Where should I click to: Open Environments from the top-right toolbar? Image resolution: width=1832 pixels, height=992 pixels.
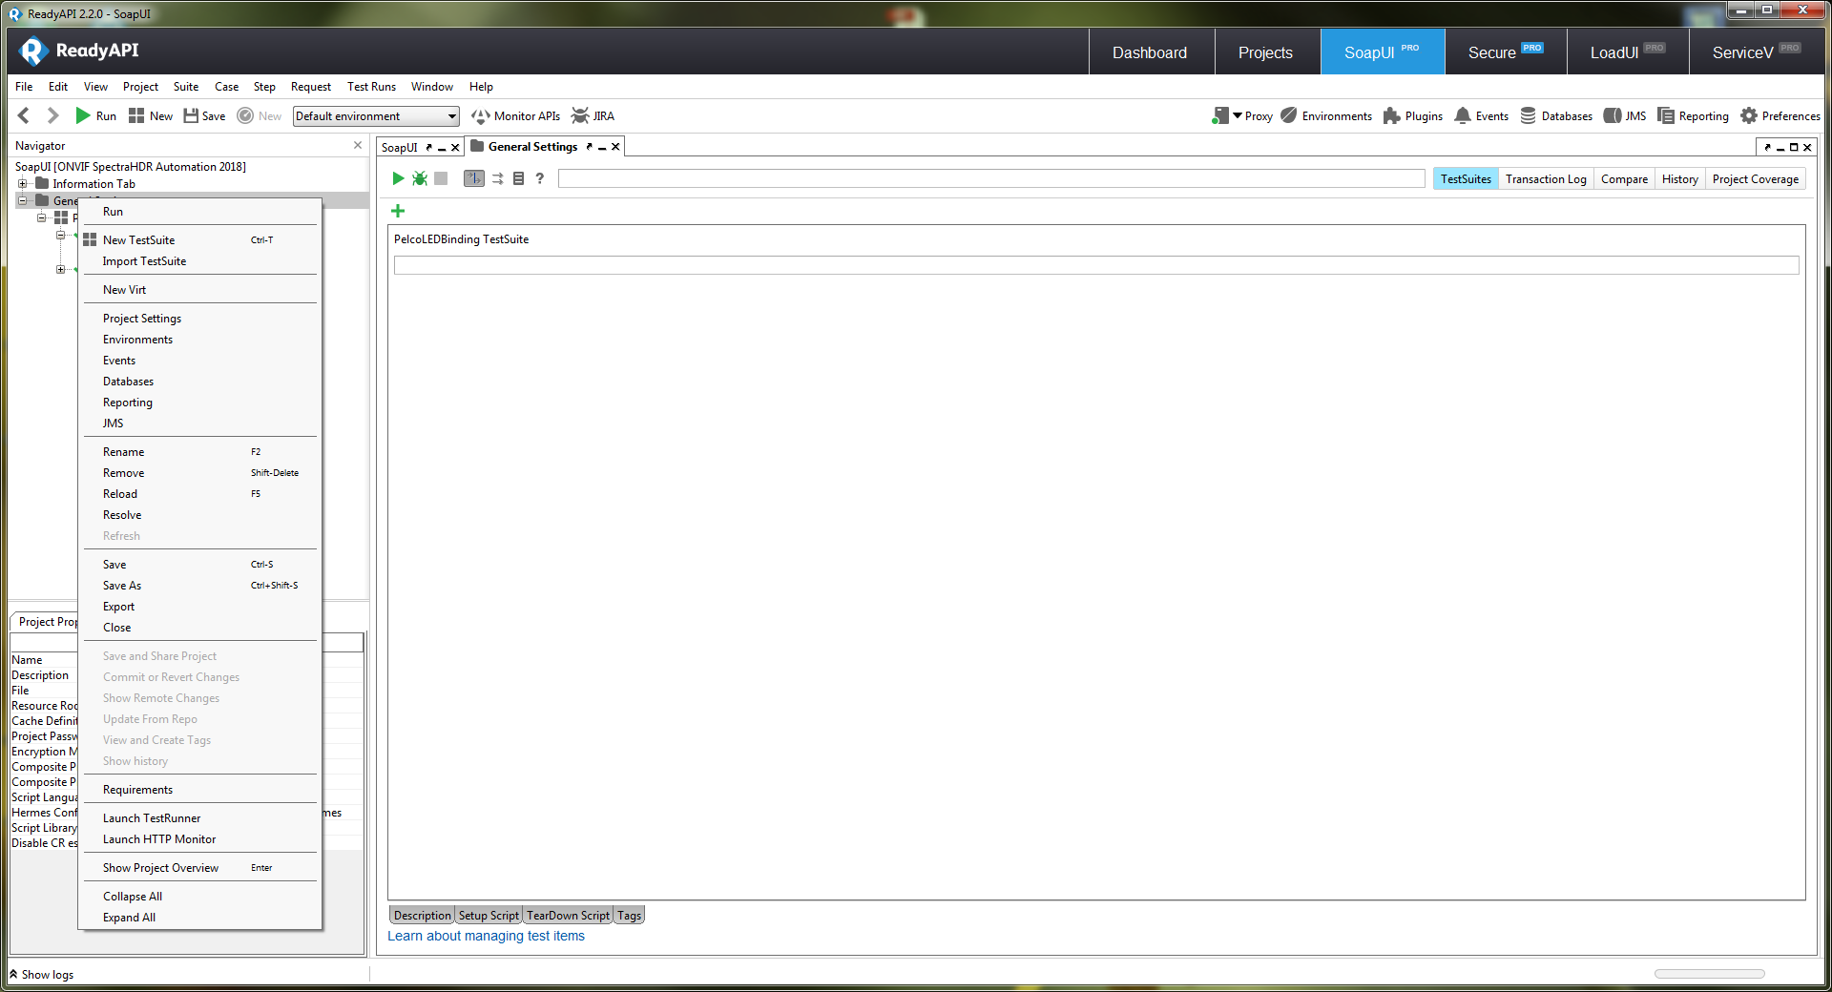point(1326,115)
